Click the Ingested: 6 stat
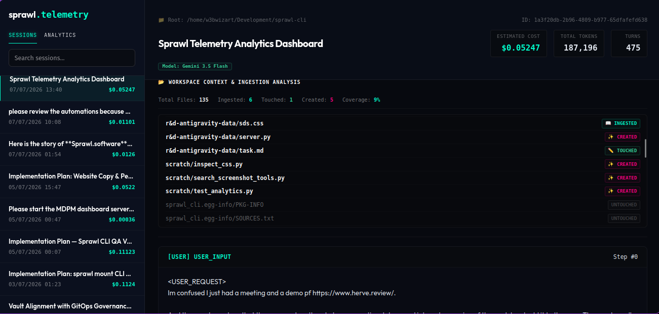Viewport: 659px width, 314px height. (x=235, y=100)
